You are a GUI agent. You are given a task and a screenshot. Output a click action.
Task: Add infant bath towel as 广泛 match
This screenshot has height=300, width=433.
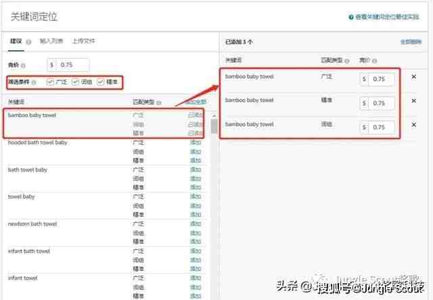tap(196, 251)
